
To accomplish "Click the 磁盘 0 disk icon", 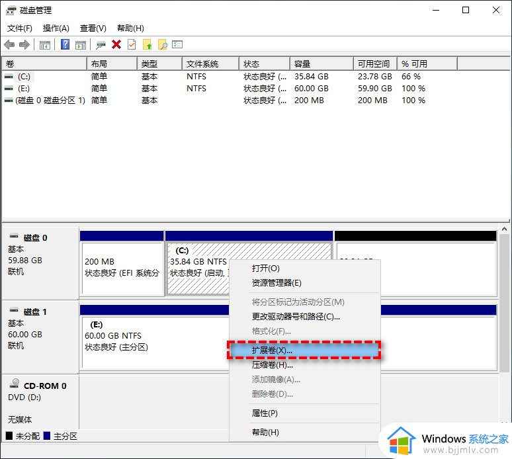I will point(14,236).
